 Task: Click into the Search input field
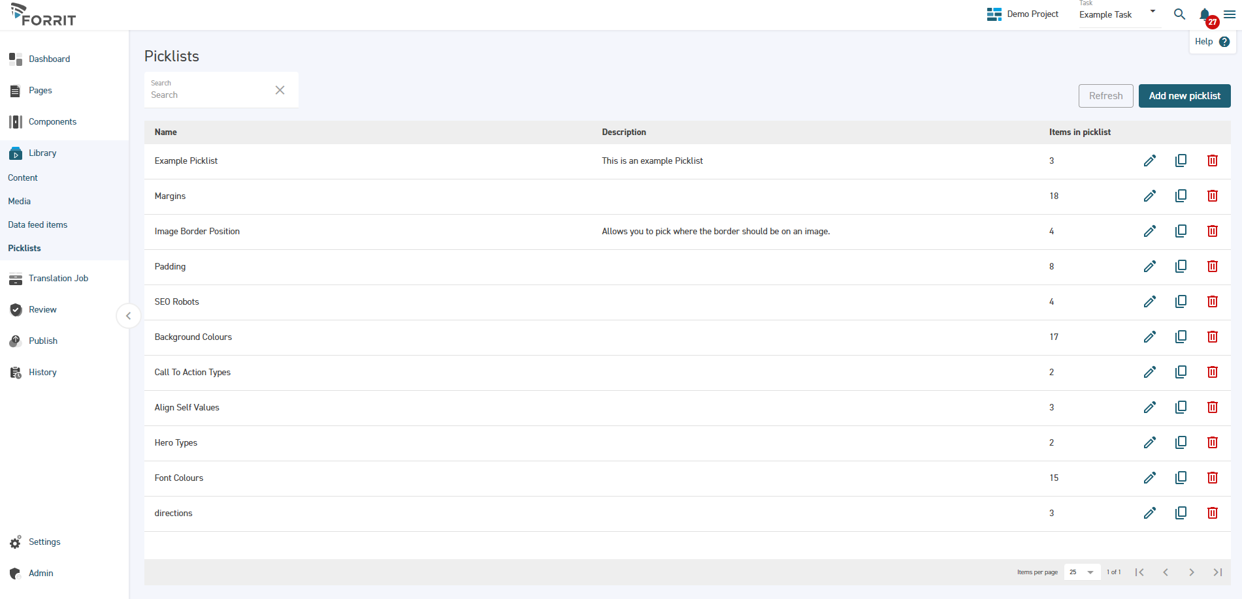pos(209,95)
